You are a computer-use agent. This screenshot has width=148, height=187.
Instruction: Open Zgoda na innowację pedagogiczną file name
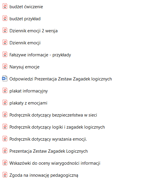(44, 175)
